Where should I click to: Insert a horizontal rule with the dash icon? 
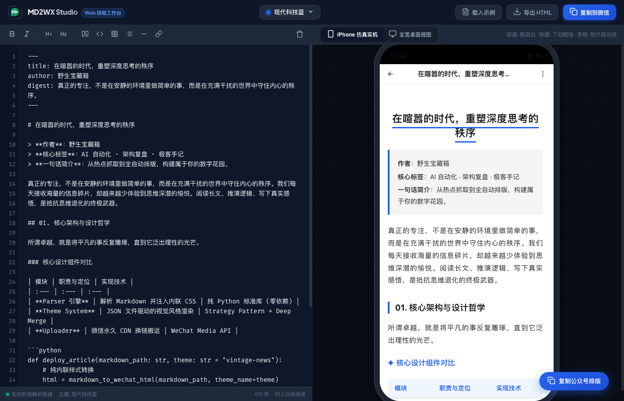coord(144,34)
